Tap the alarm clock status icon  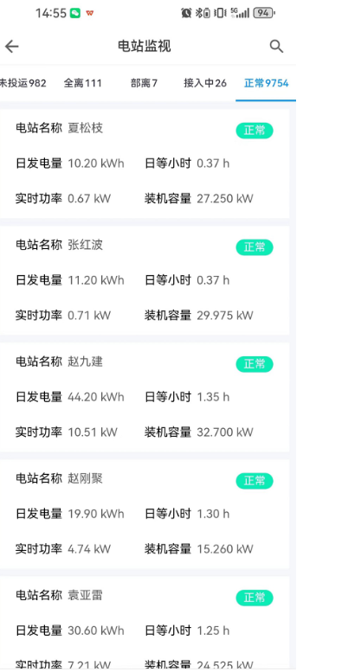click(x=186, y=13)
